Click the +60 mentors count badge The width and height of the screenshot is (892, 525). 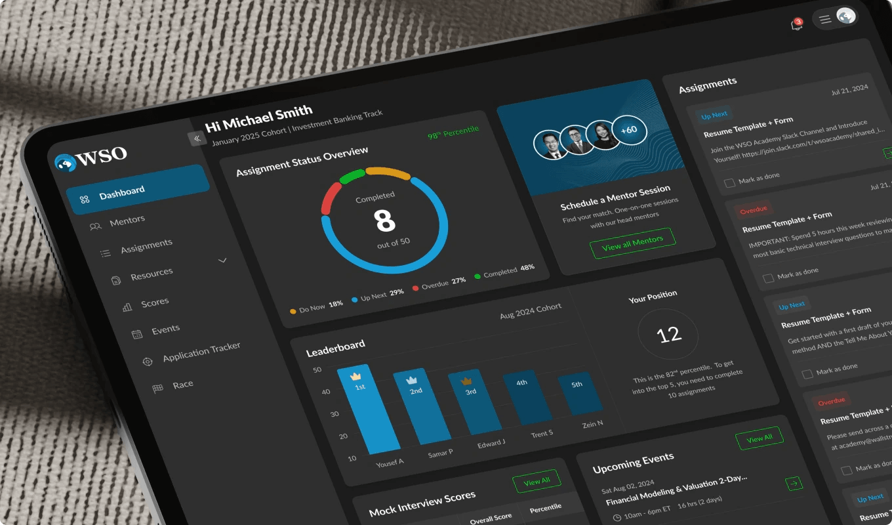coord(628,131)
